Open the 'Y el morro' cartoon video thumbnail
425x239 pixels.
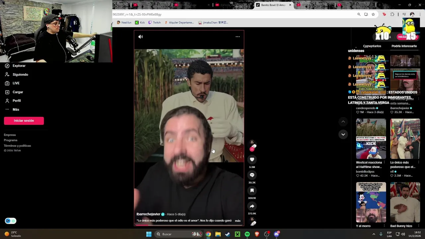[371, 202]
